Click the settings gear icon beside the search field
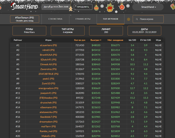 [x=128, y=19]
